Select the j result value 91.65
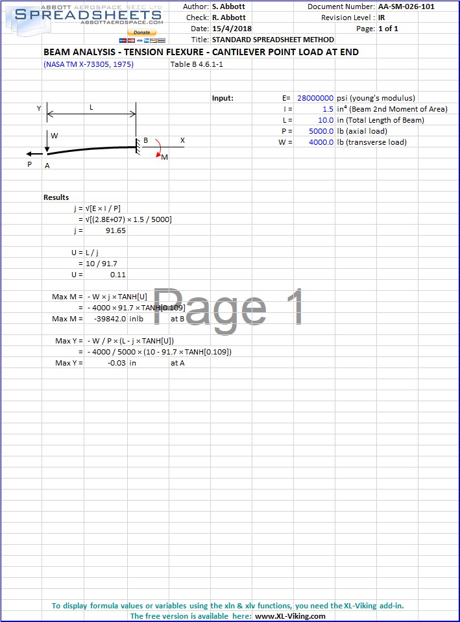Screen dimensions: 460x622 point(116,230)
